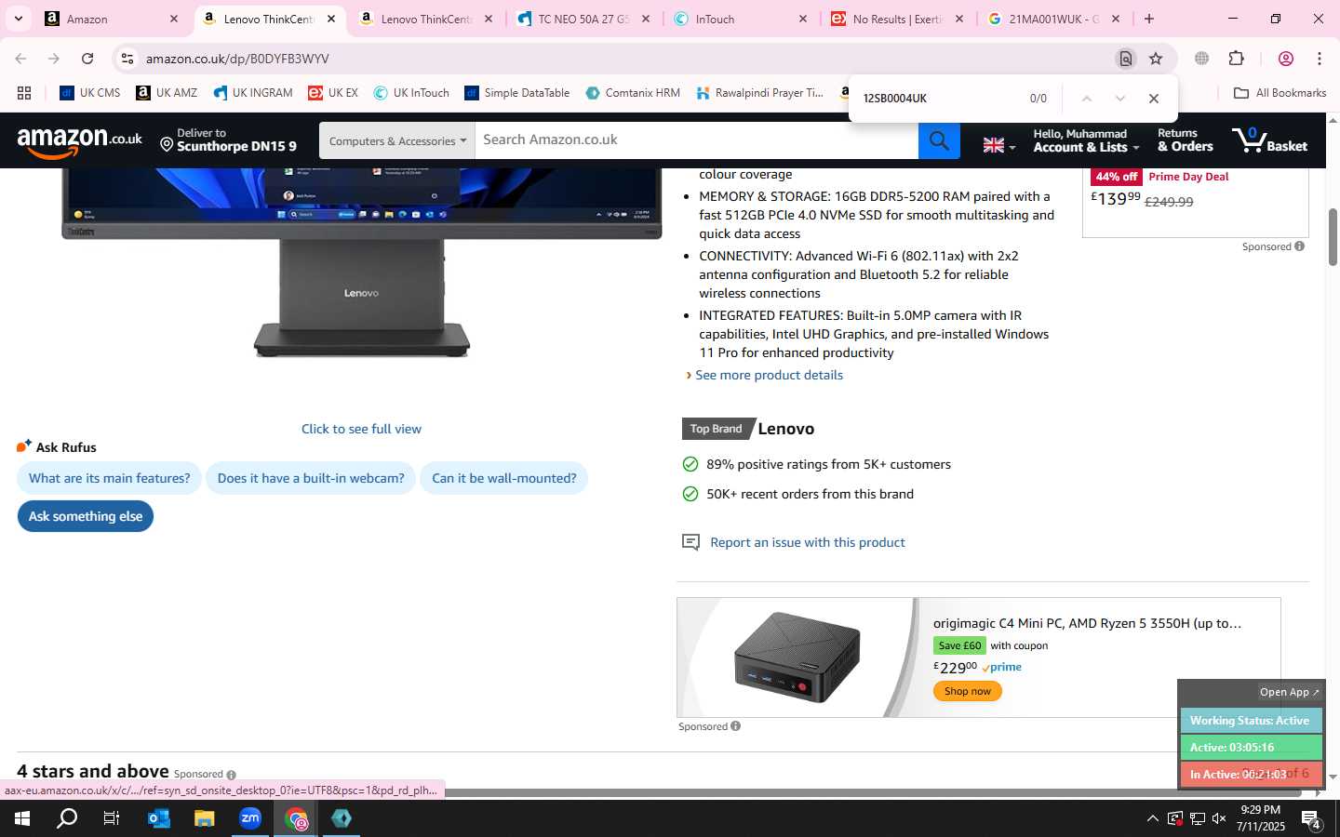Close the TC NEO 50A tab

[646, 19]
